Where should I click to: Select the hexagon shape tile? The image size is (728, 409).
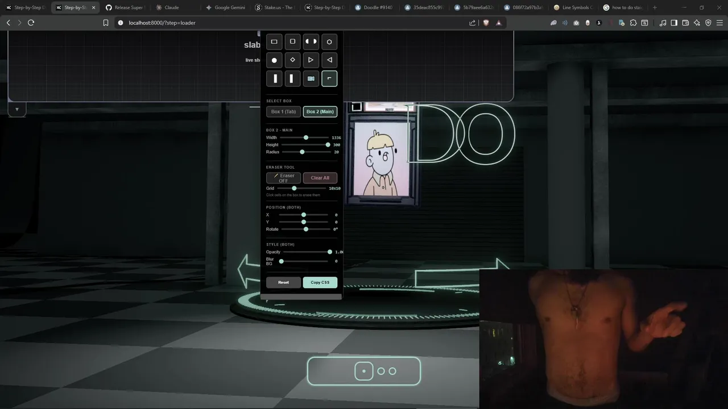tap(329, 41)
